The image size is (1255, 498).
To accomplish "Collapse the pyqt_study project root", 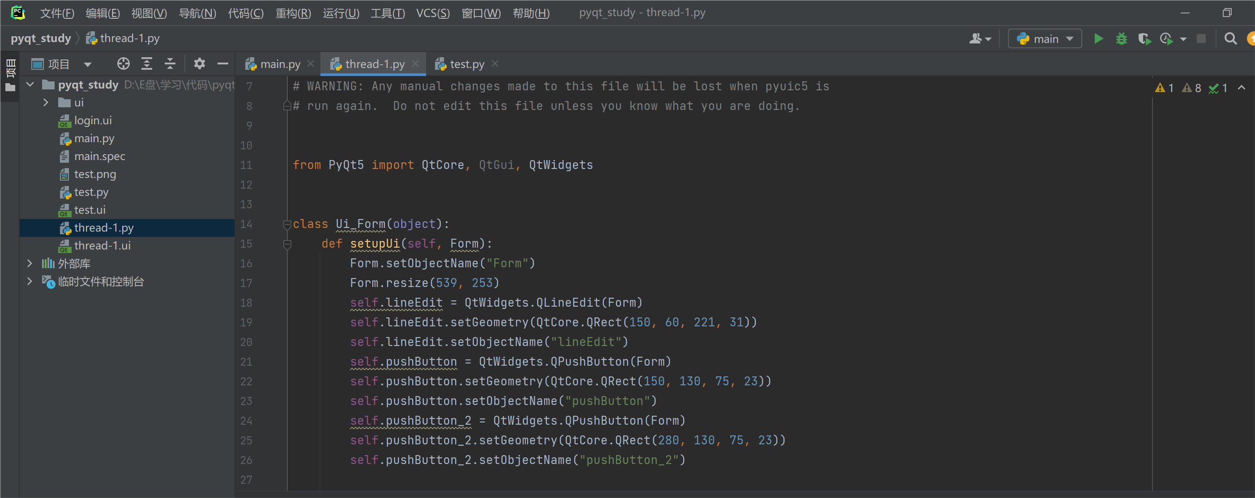I will coord(30,84).
